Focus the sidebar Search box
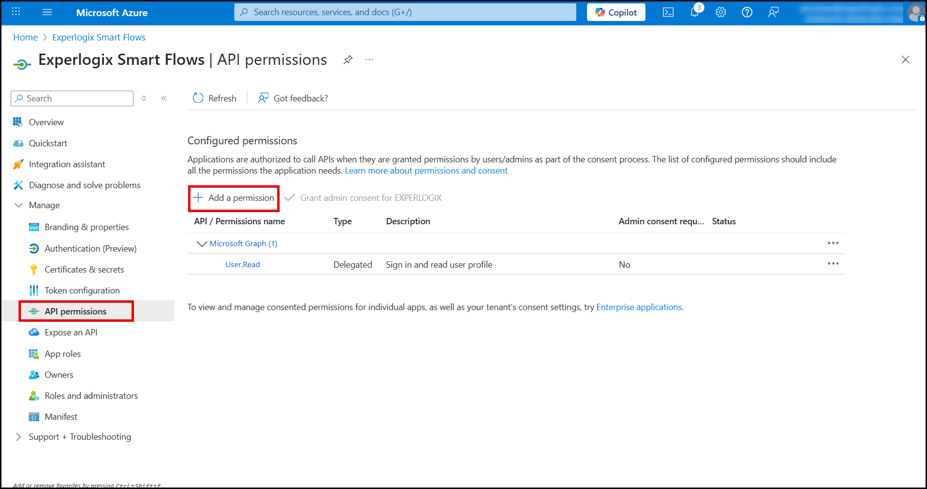 (x=72, y=98)
